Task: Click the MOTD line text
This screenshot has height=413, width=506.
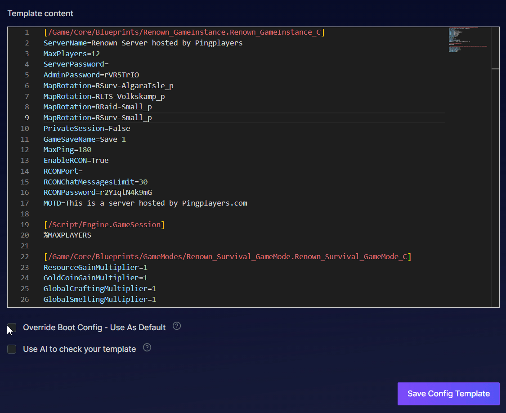Action: [145, 203]
